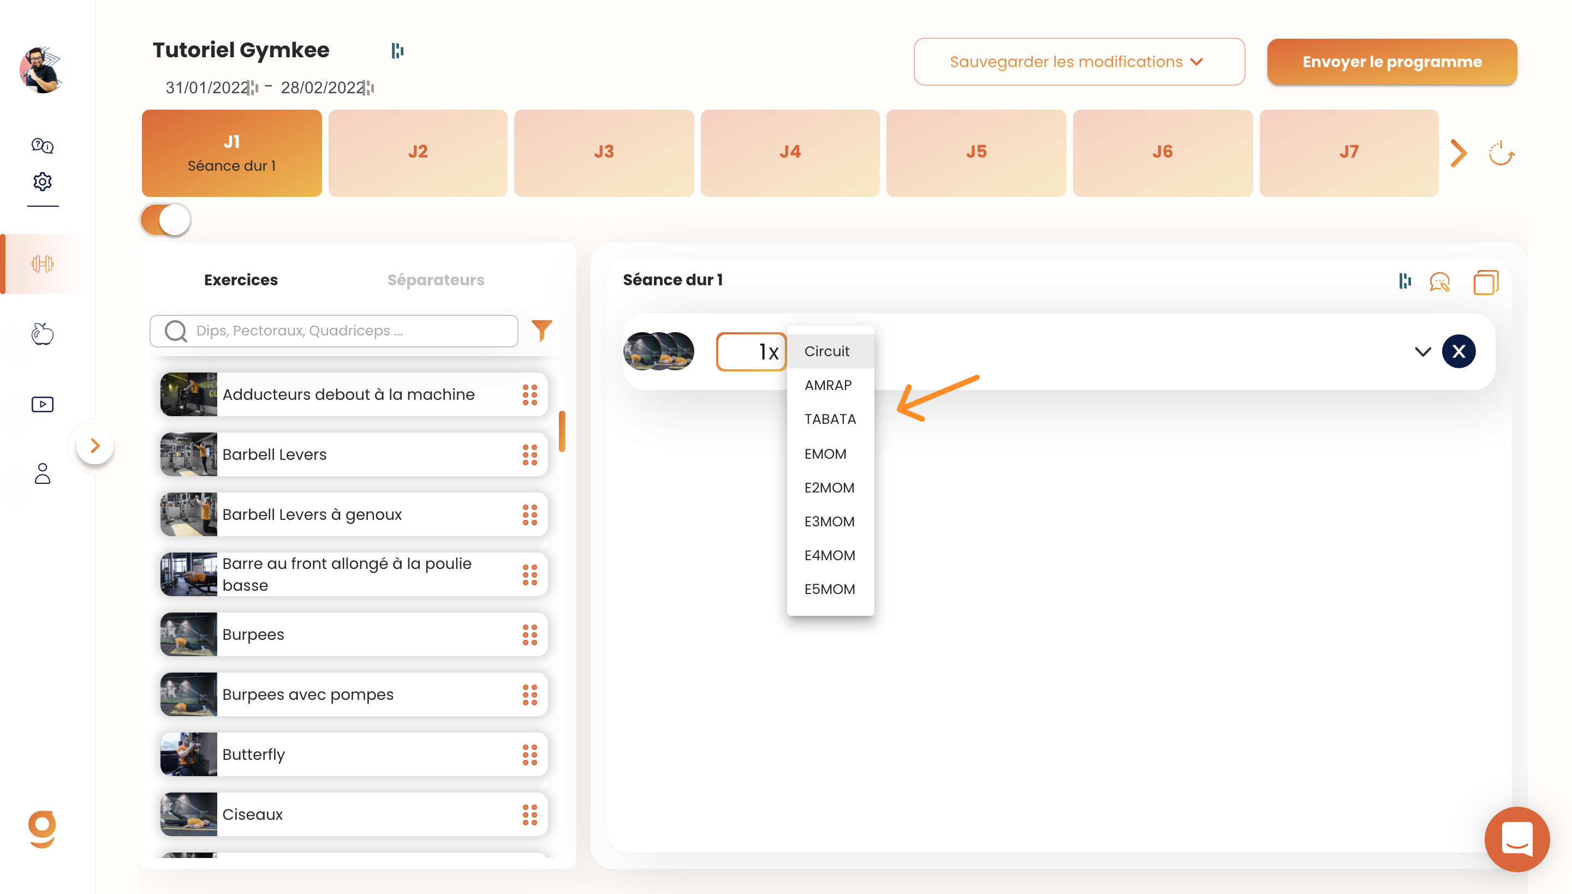Switch to the Exercices tab
1572x894 pixels.
[x=241, y=280]
